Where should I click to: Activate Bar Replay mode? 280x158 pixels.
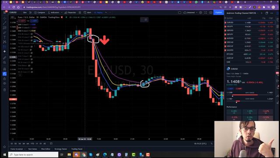98,13
